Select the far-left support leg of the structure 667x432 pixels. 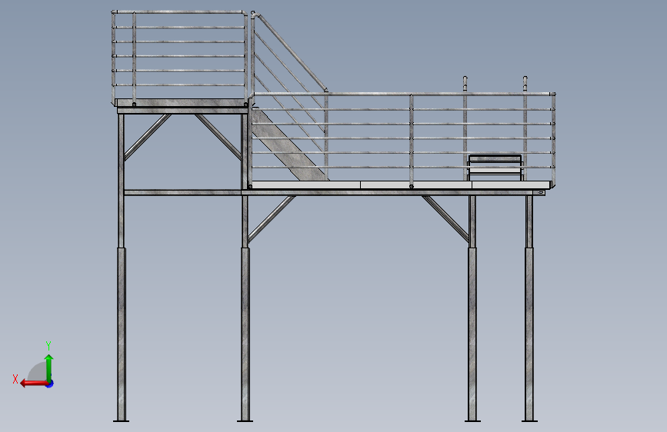(122, 268)
